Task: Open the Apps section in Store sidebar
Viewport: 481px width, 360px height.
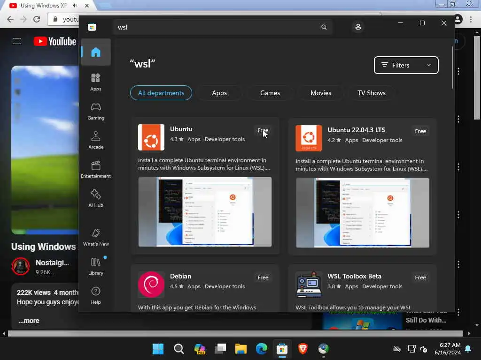Action: click(96, 82)
